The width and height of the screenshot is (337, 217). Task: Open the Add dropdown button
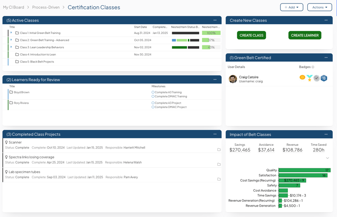[x=291, y=7]
